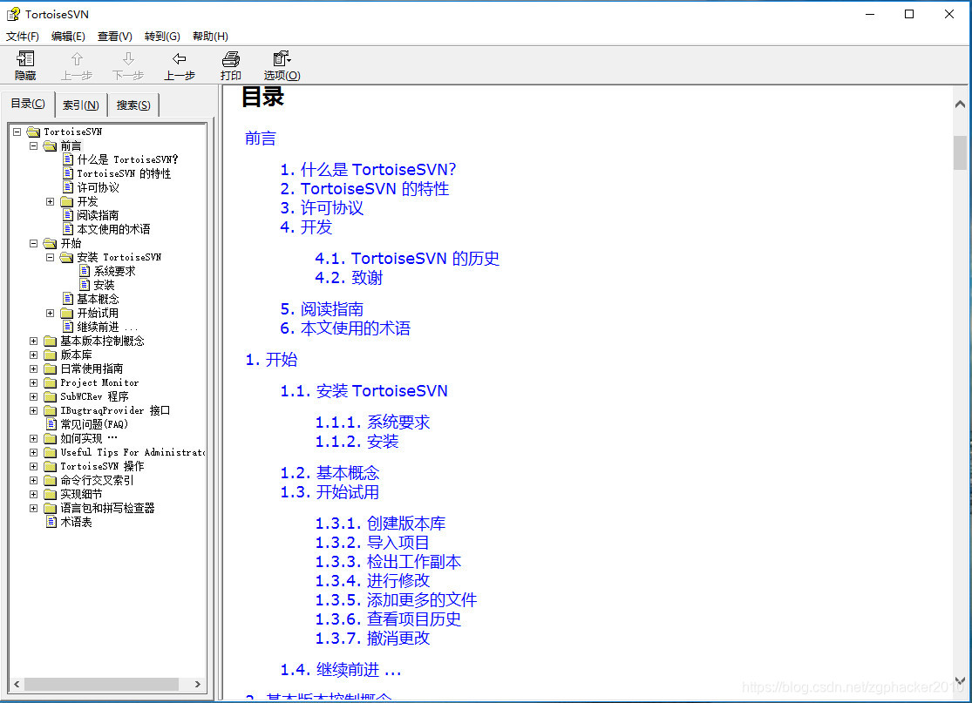
Task: Open the 编辑(E) menu
Action: coord(68,36)
